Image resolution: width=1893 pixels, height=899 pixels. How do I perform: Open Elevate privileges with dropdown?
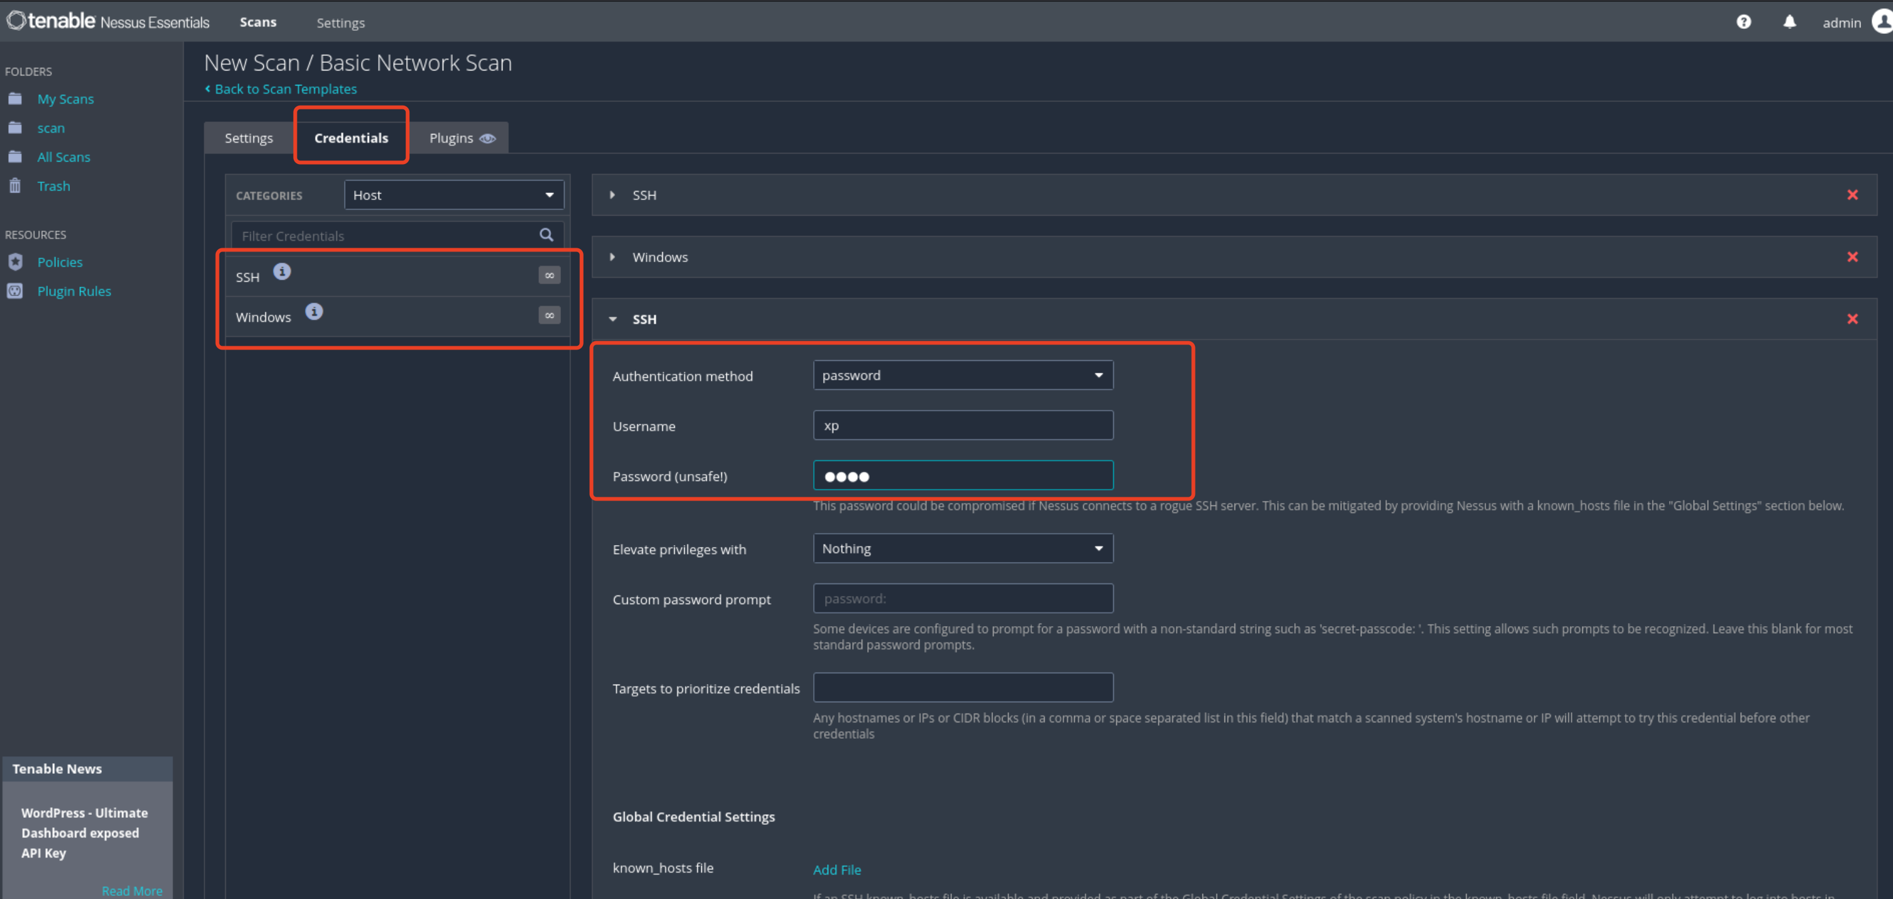963,549
